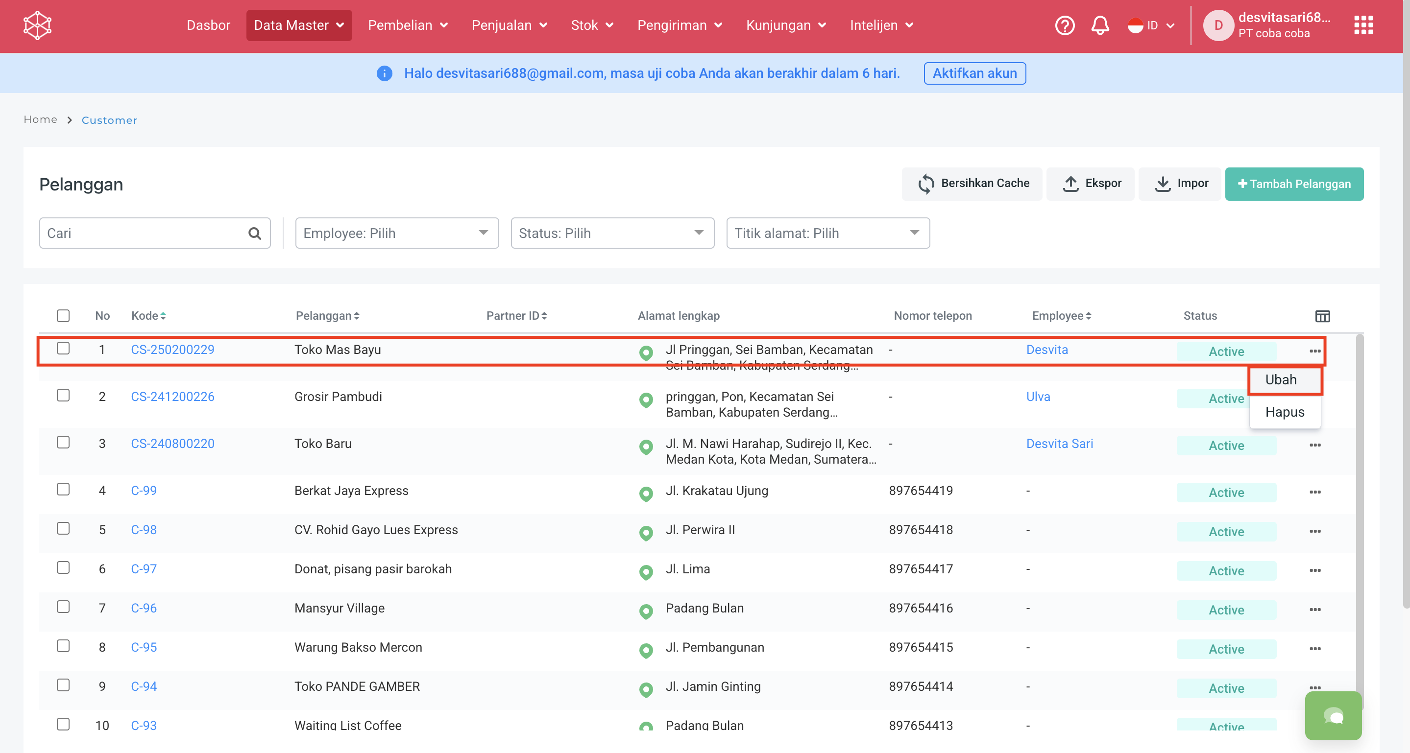Click the column settings table icon

tap(1322, 316)
